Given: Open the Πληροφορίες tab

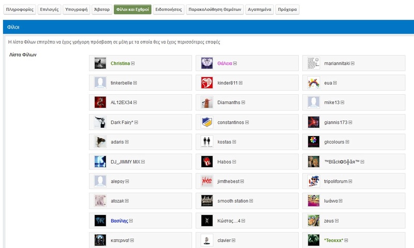Looking at the screenshot, I should 20,9.
